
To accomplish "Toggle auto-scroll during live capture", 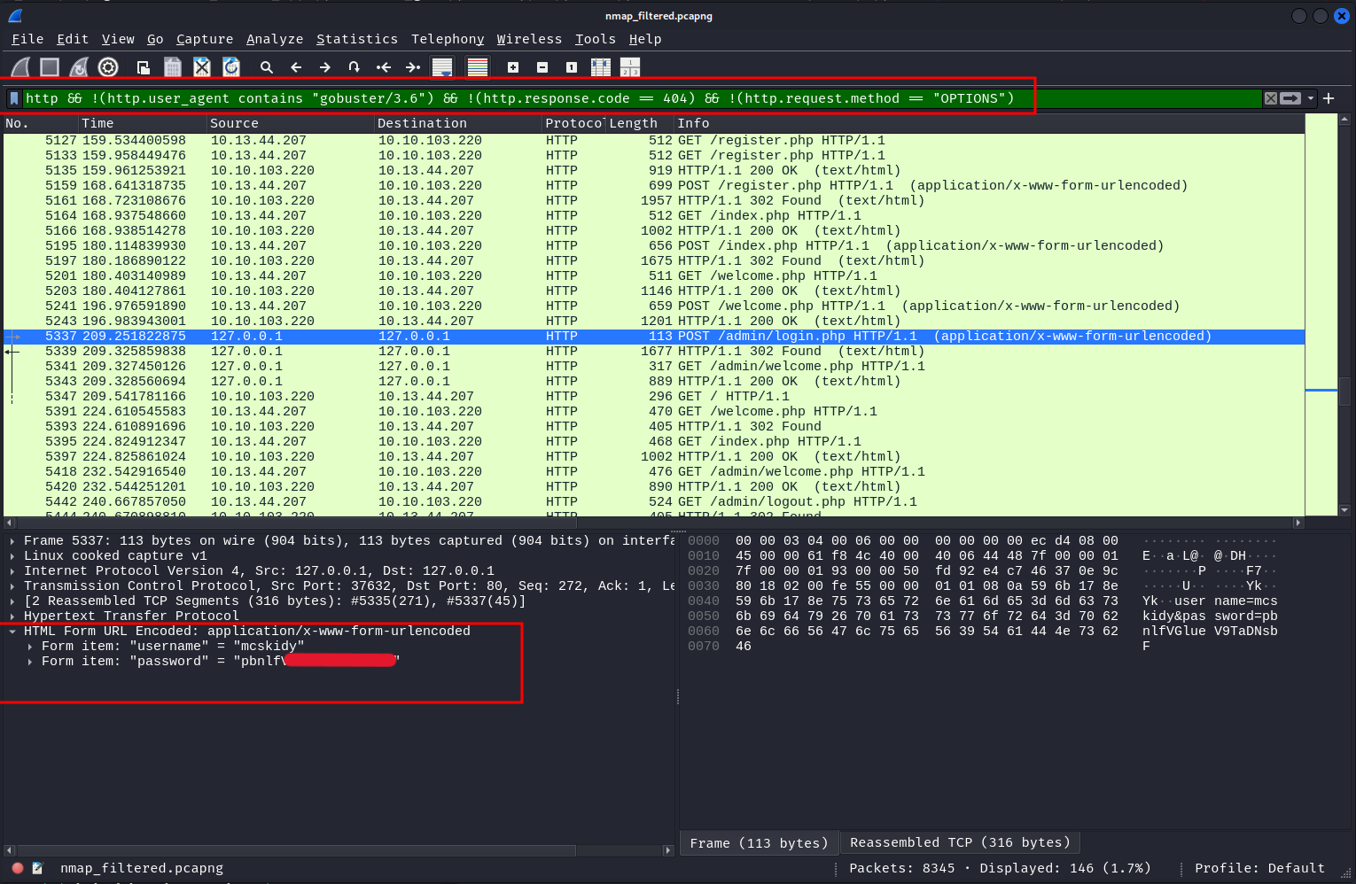I will 442,67.
